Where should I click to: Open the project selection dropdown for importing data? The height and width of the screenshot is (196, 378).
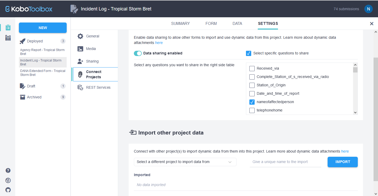pyautogui.click(x=185, y=162)
